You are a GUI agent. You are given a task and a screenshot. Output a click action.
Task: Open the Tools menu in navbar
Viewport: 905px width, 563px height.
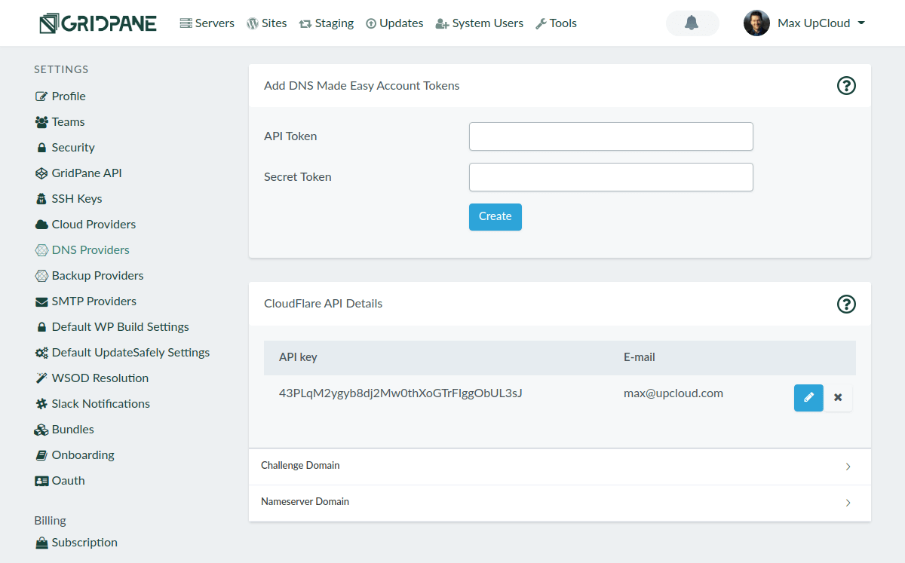click(556, 23)
